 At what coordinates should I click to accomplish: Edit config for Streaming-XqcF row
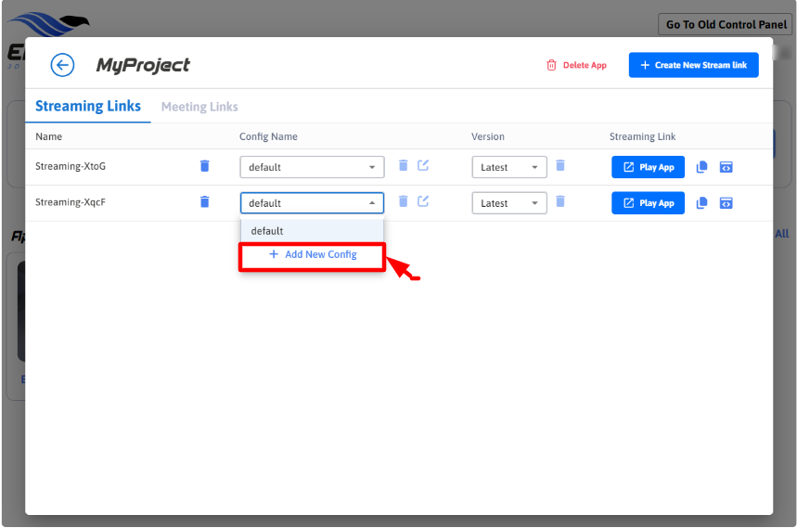423,201
